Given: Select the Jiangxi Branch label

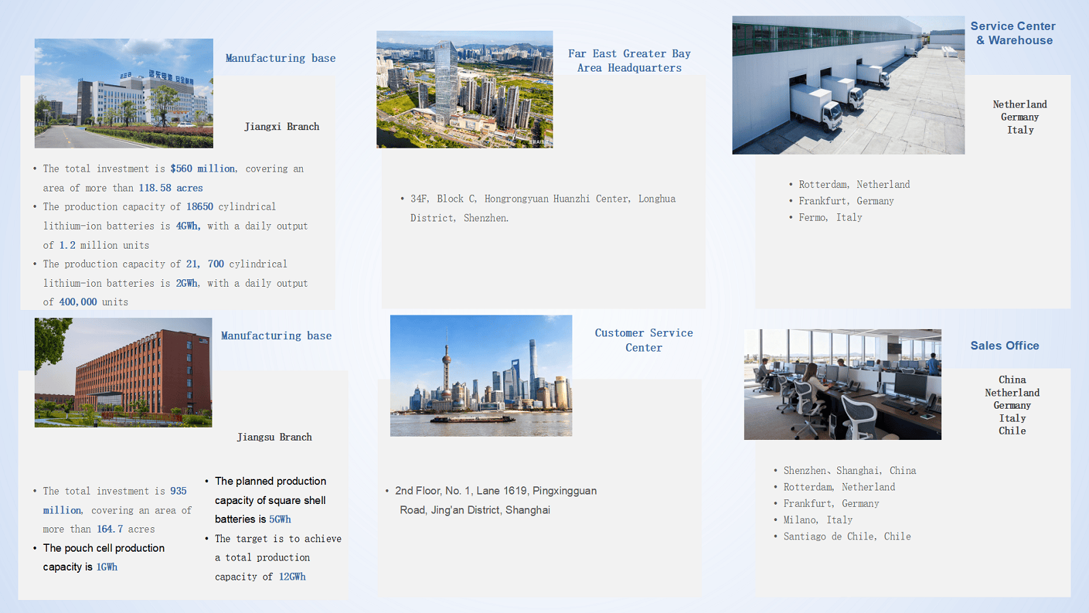Looking at the screenshot, I should click(x=282, y=127).
